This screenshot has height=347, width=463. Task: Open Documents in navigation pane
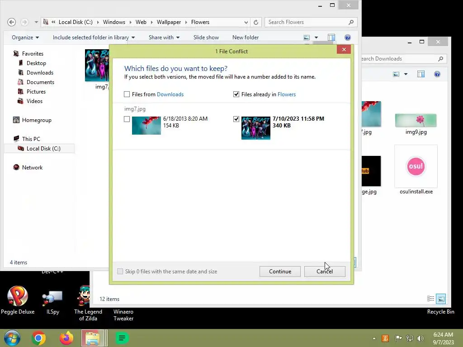[40, 82]
